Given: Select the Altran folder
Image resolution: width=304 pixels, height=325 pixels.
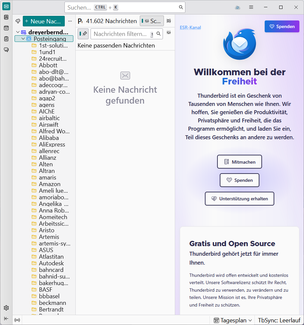Looking at the screenshot, I should click(47, 171).
